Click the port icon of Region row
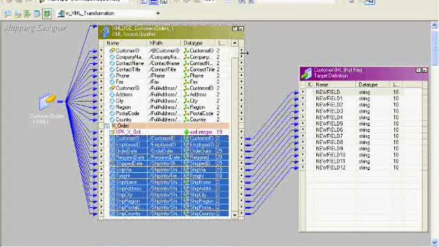This screenshot has width=439, height=247. click(112, 107)
